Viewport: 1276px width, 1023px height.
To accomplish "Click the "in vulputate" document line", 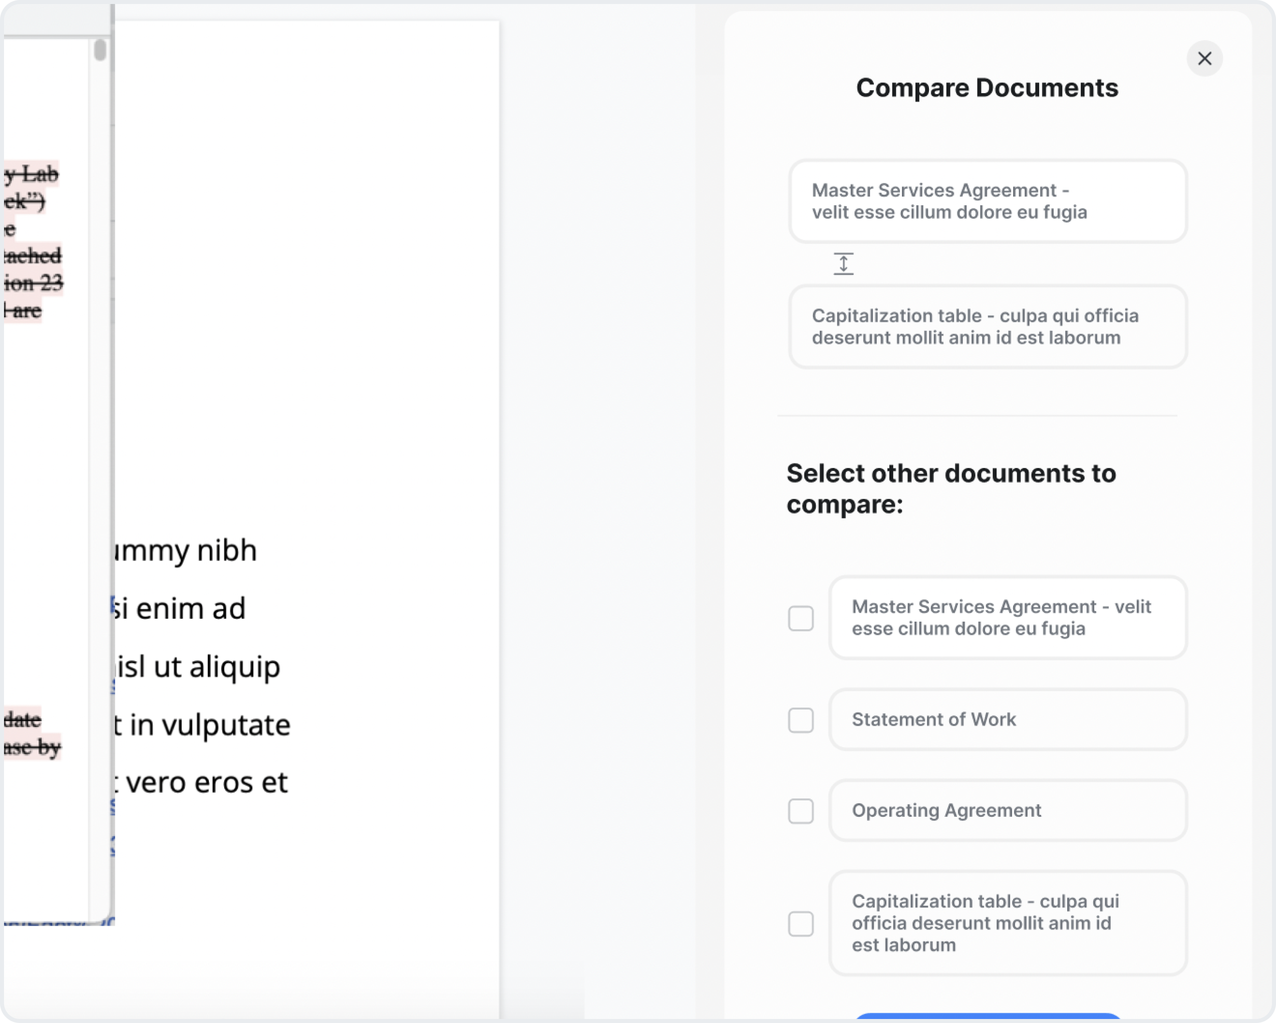I will [x=202, y=725].
